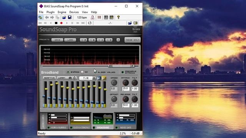246x138 pixels.
Task: Click the greyed right arrow toolbar icon
Action: point(52,17)
